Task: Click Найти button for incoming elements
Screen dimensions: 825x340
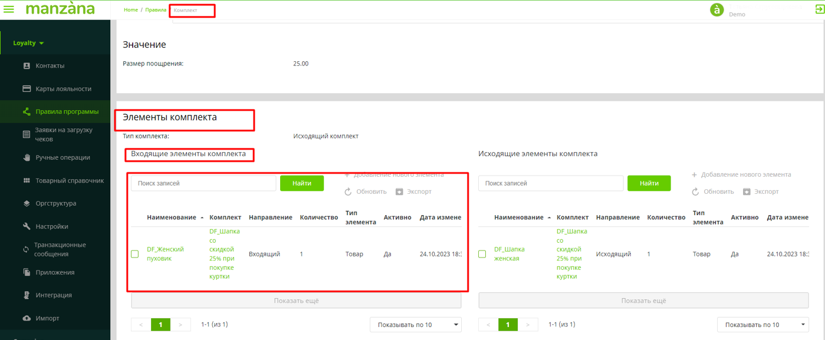Action: pos(301,183)
